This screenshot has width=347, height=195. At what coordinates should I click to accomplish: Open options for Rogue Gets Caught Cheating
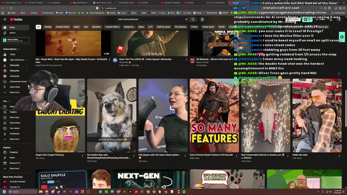pos(83,156)
